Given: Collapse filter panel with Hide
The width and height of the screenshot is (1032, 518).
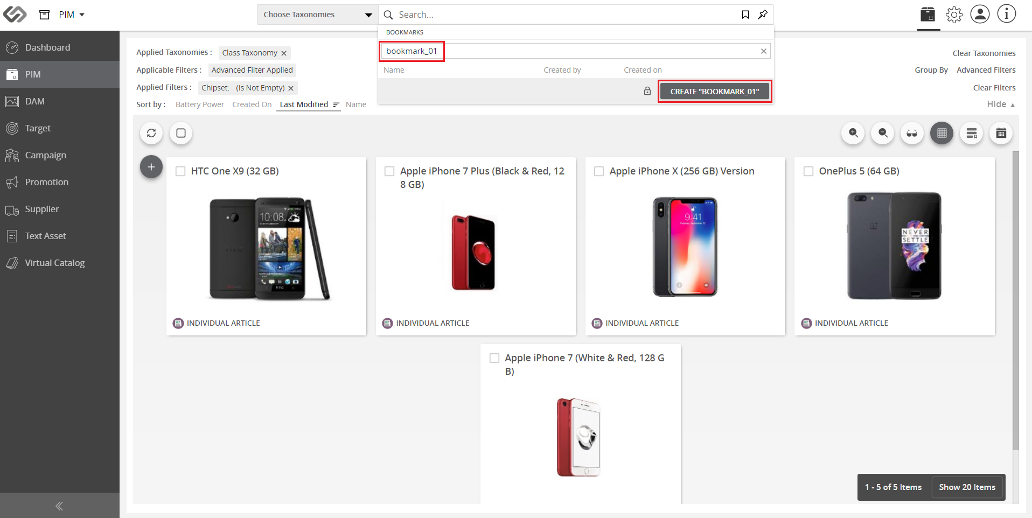Looking at the screenshot, I should (1001, 104).
